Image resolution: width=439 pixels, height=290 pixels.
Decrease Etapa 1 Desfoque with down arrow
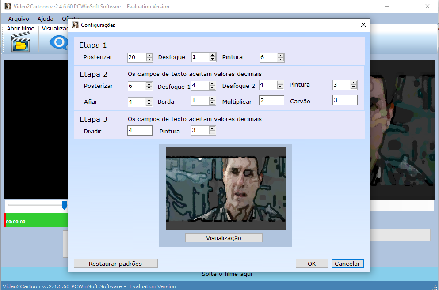tap(212, 59)
